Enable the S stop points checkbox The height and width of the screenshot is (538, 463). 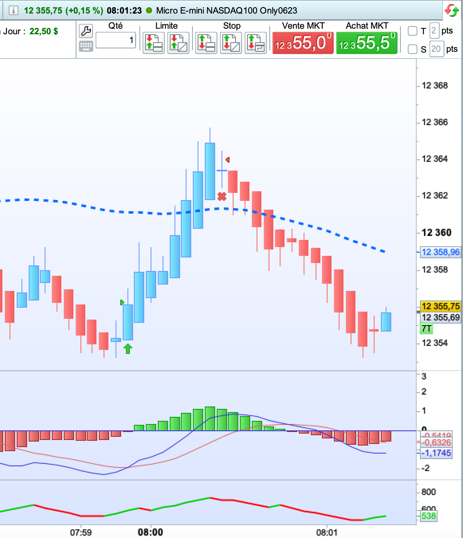click(412, 49)
